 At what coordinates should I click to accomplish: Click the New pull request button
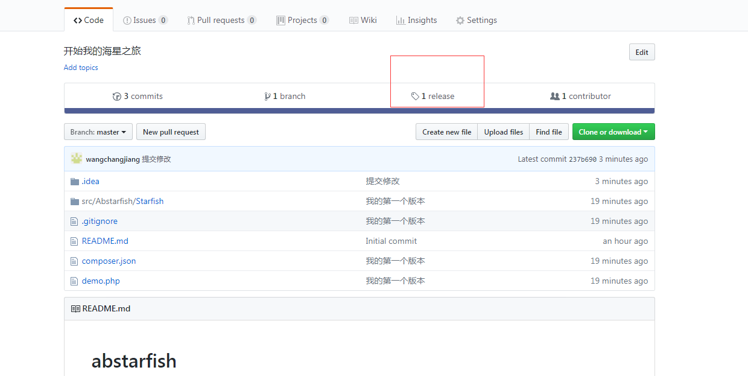(x=171, y=132)
